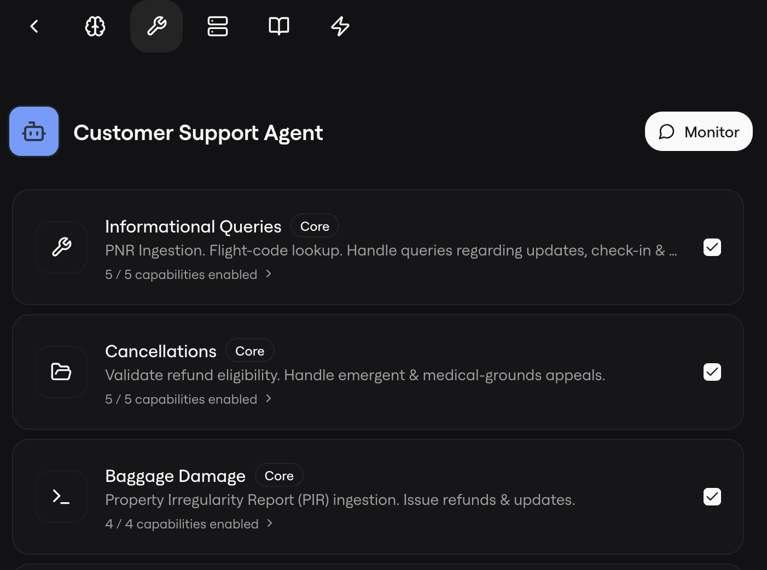Click the Baggage Damage terminal icon
The width and height of the screenshot is (767, 570).
point(61,497)
